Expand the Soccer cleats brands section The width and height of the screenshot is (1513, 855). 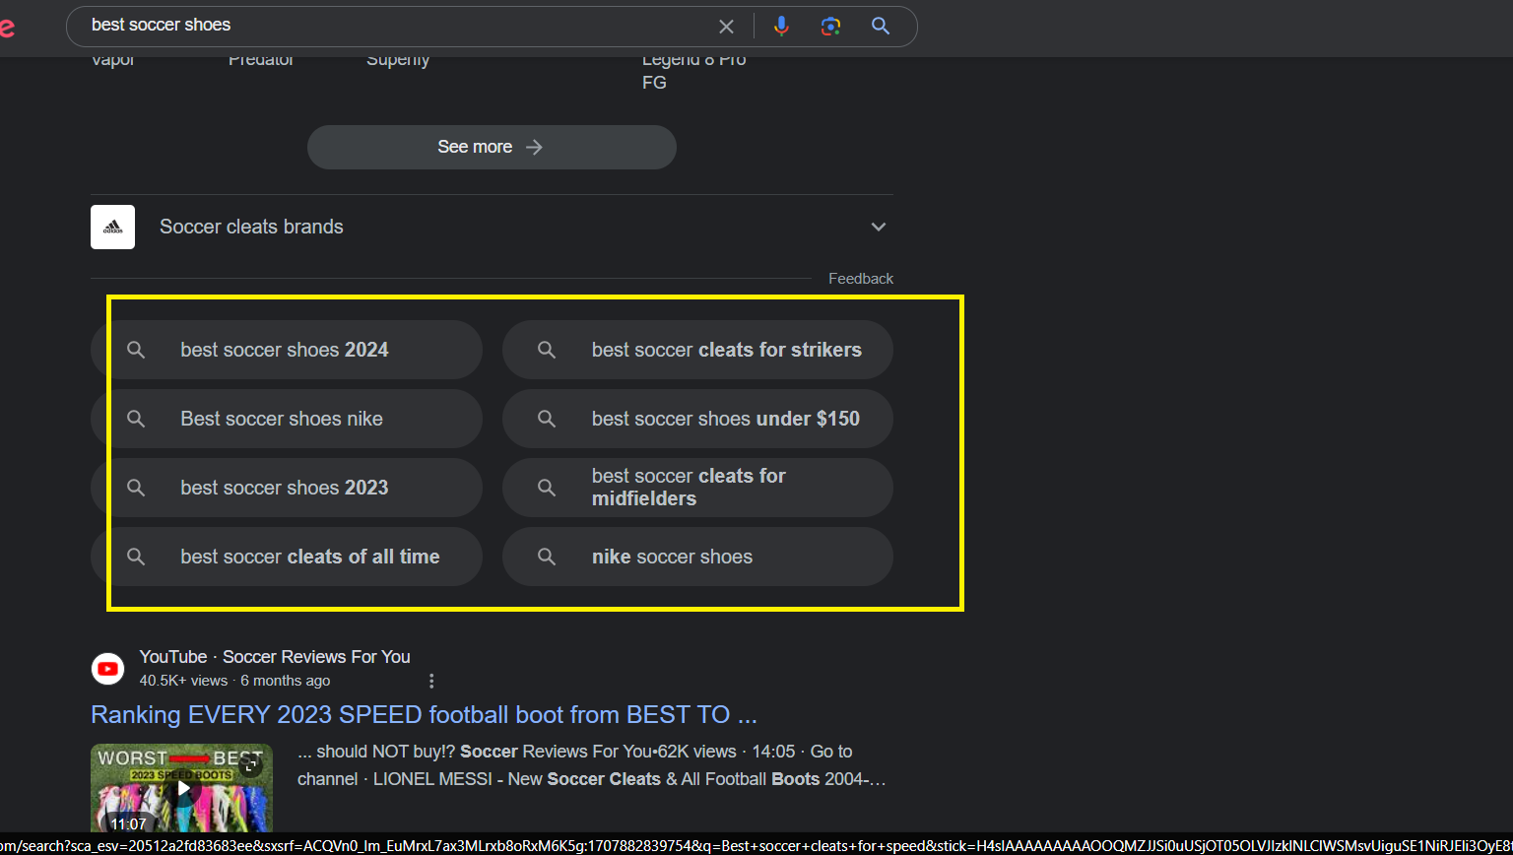pos(879,227)
